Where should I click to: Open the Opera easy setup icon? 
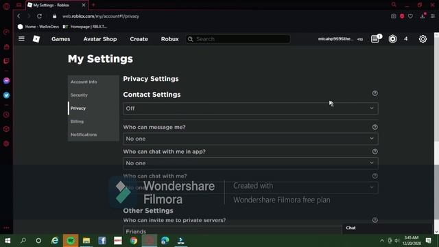coord(433,16)
